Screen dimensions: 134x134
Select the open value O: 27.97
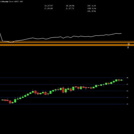click(x=49, y=6)
